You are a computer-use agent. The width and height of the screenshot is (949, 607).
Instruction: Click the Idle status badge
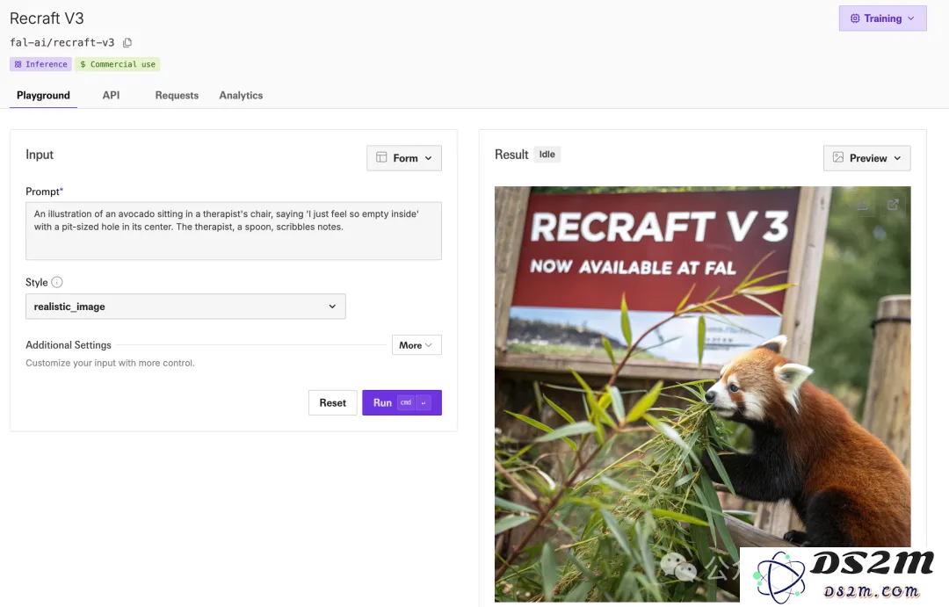(x=547, y=155)
